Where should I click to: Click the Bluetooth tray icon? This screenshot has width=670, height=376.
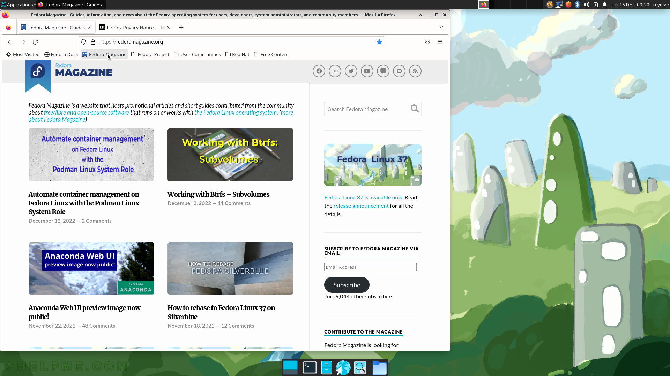[x=578, y=5]
